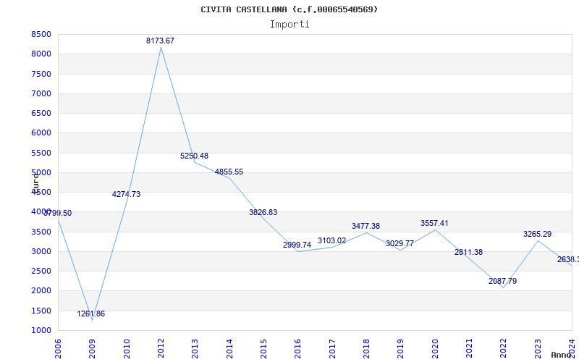Select the 2016 x-axis year label

298,349
